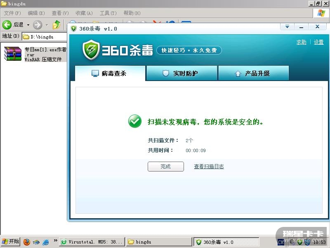
Task: Launch Firefox from the quick launch bar
Action: click(x=27, y=242)
